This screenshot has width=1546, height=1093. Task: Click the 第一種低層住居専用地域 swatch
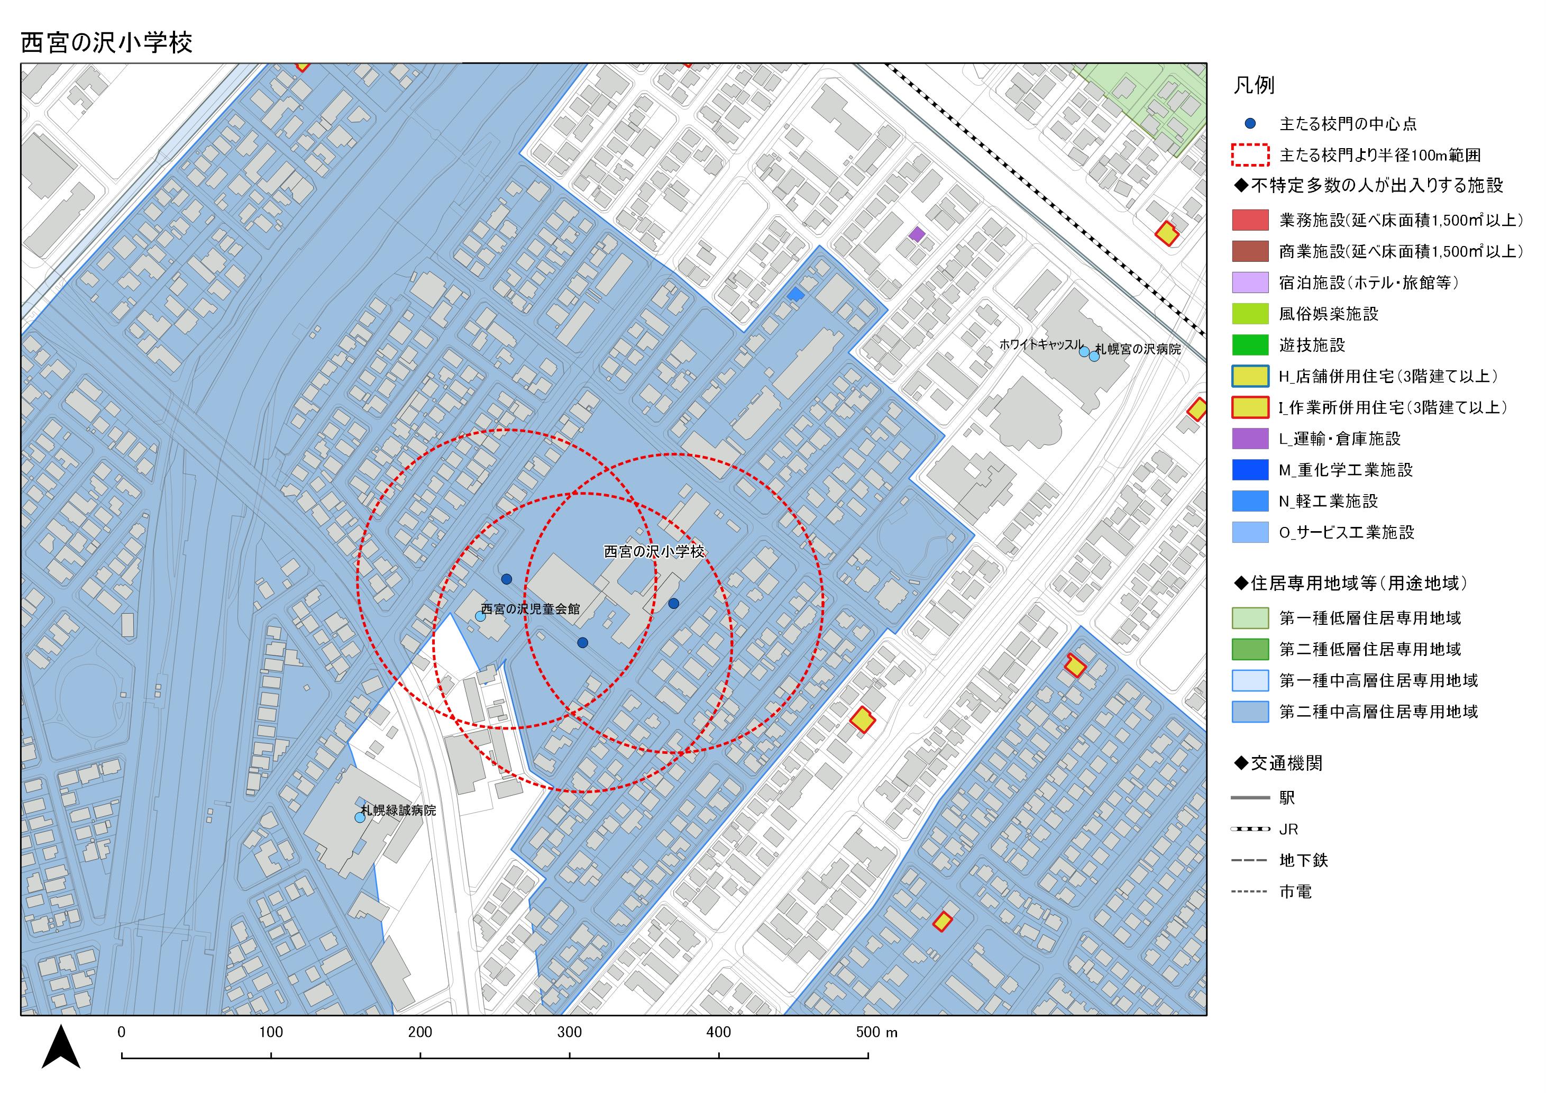(x=1250, y=617)
